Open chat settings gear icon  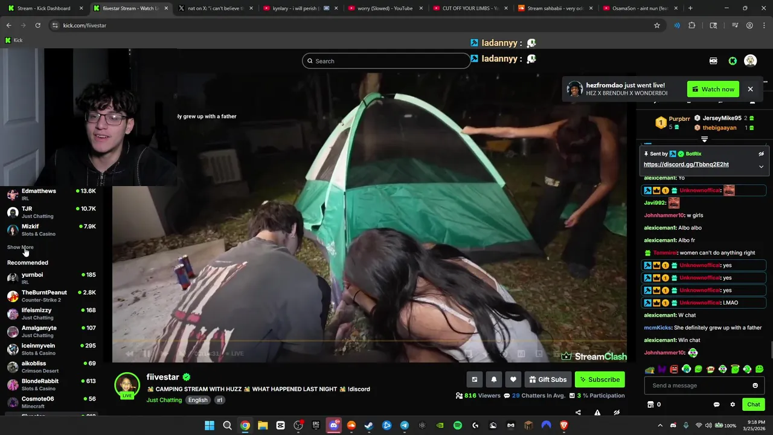click(x=733, y=404)
